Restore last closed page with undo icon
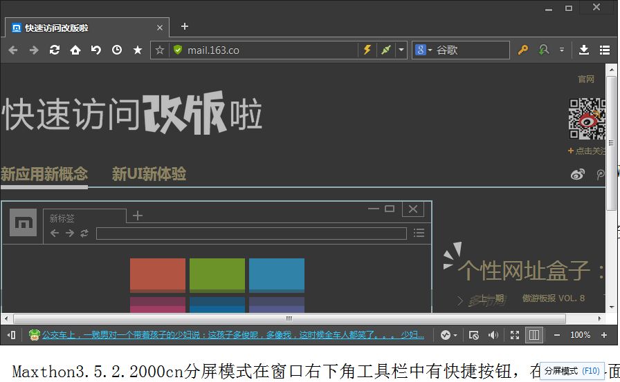 [x=95, y=50]
